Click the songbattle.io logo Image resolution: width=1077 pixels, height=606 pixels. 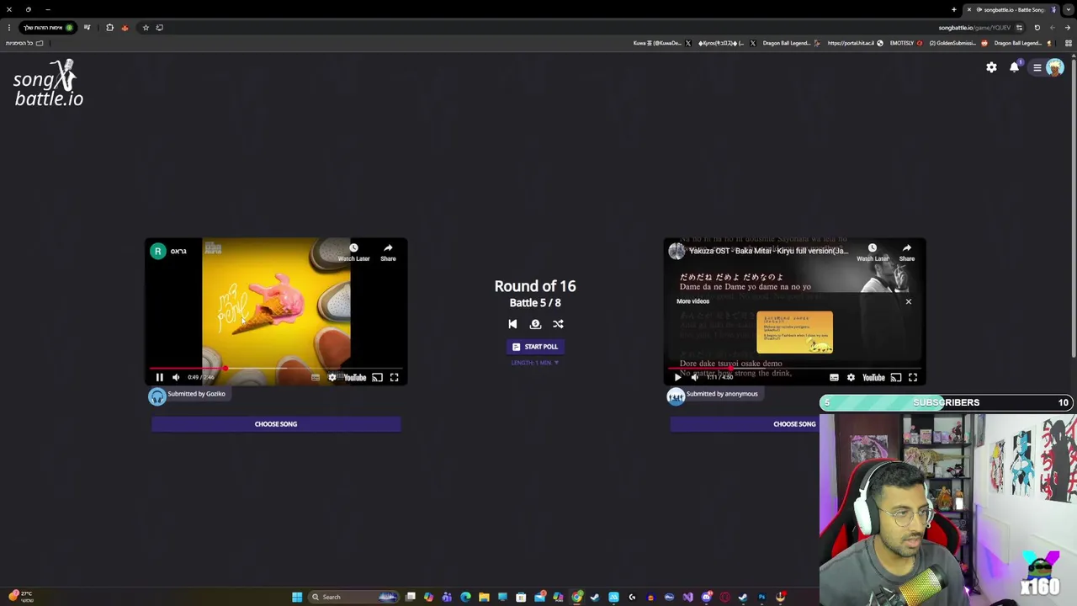pos(49,83)
